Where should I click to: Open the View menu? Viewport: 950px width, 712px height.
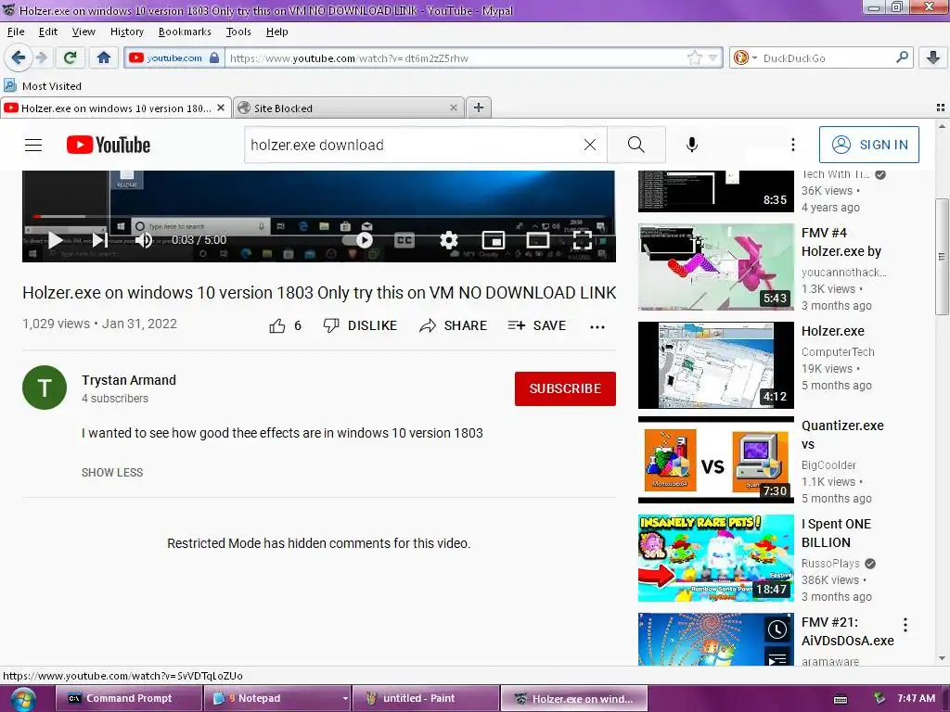(83, 32)
